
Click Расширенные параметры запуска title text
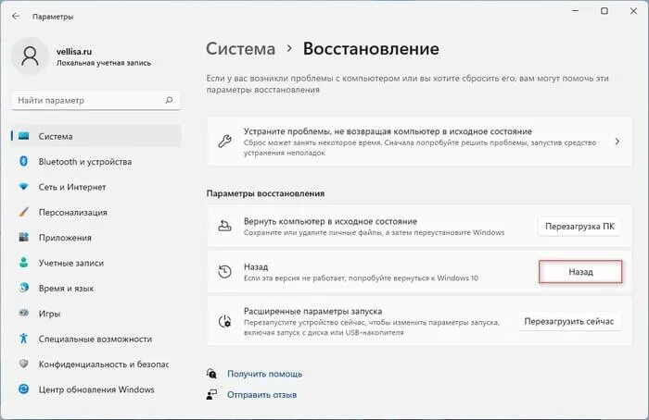coord(313,311)
